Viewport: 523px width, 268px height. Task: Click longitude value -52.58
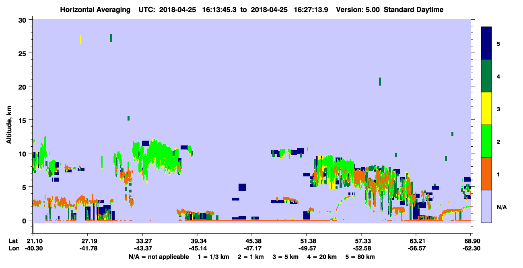(361, 248)
